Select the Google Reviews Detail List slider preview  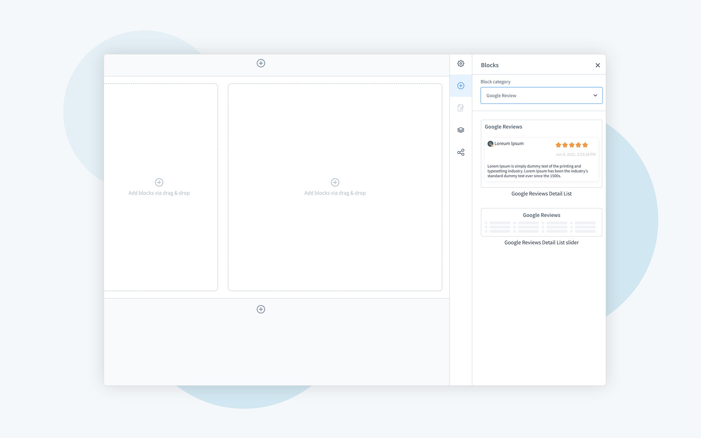[x=541, y=222]
